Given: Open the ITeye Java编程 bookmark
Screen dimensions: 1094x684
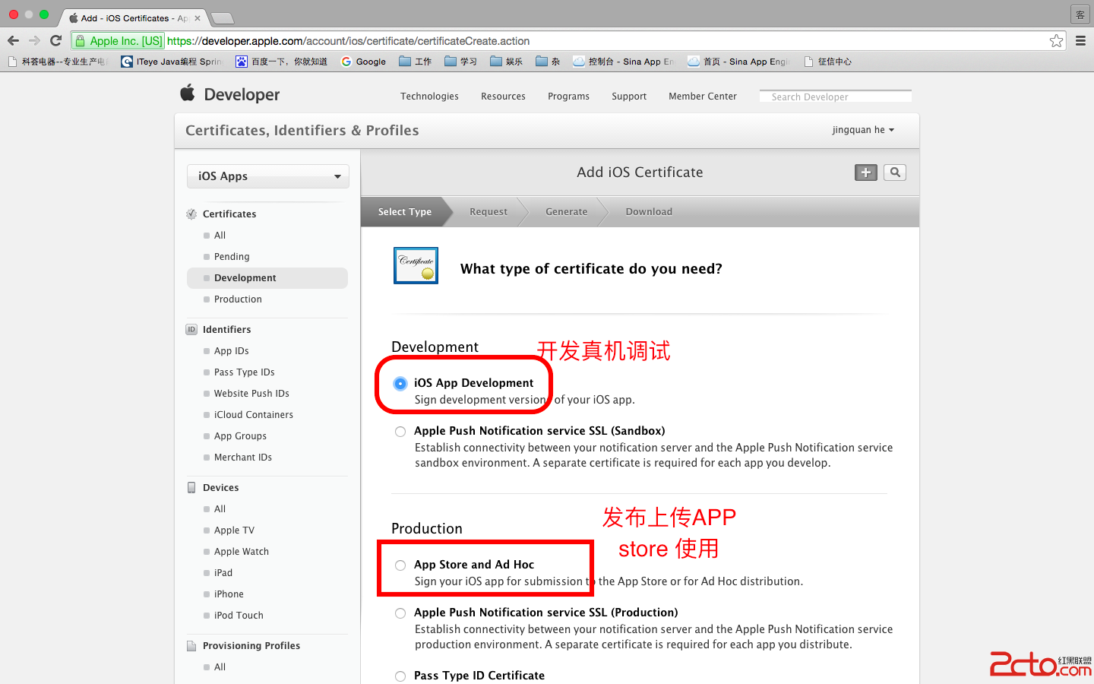Looking at the screenshot, I should coord(172,62).
